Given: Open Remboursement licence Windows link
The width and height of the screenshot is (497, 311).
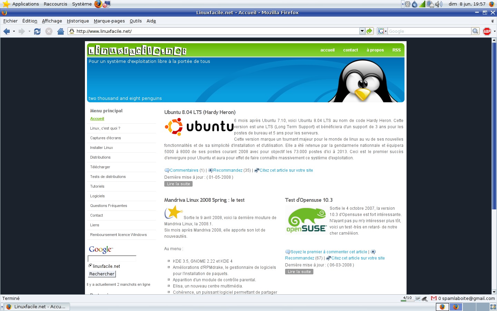Looking at the screenshot, I should (118, 235).
